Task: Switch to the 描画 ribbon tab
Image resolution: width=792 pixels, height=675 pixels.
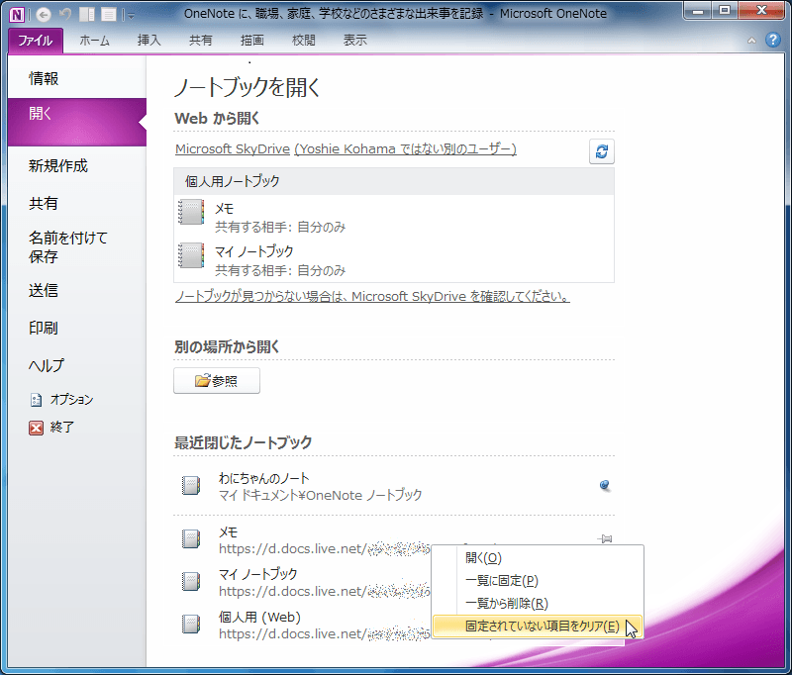Action: (252, 41)
